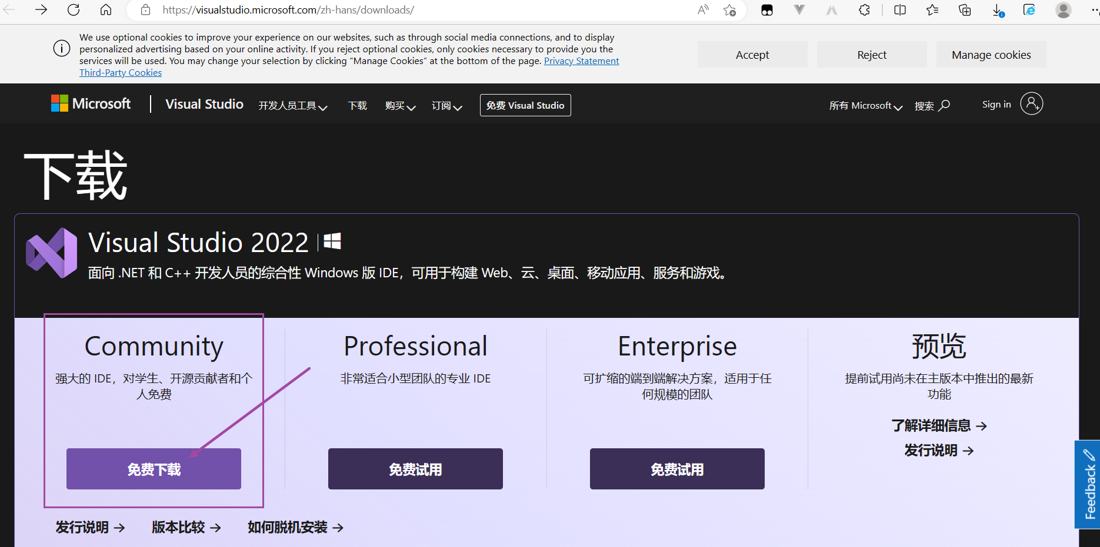The image size is (1100, 547).
Task: Open the Favorites list icon
Action: (932, 10)
